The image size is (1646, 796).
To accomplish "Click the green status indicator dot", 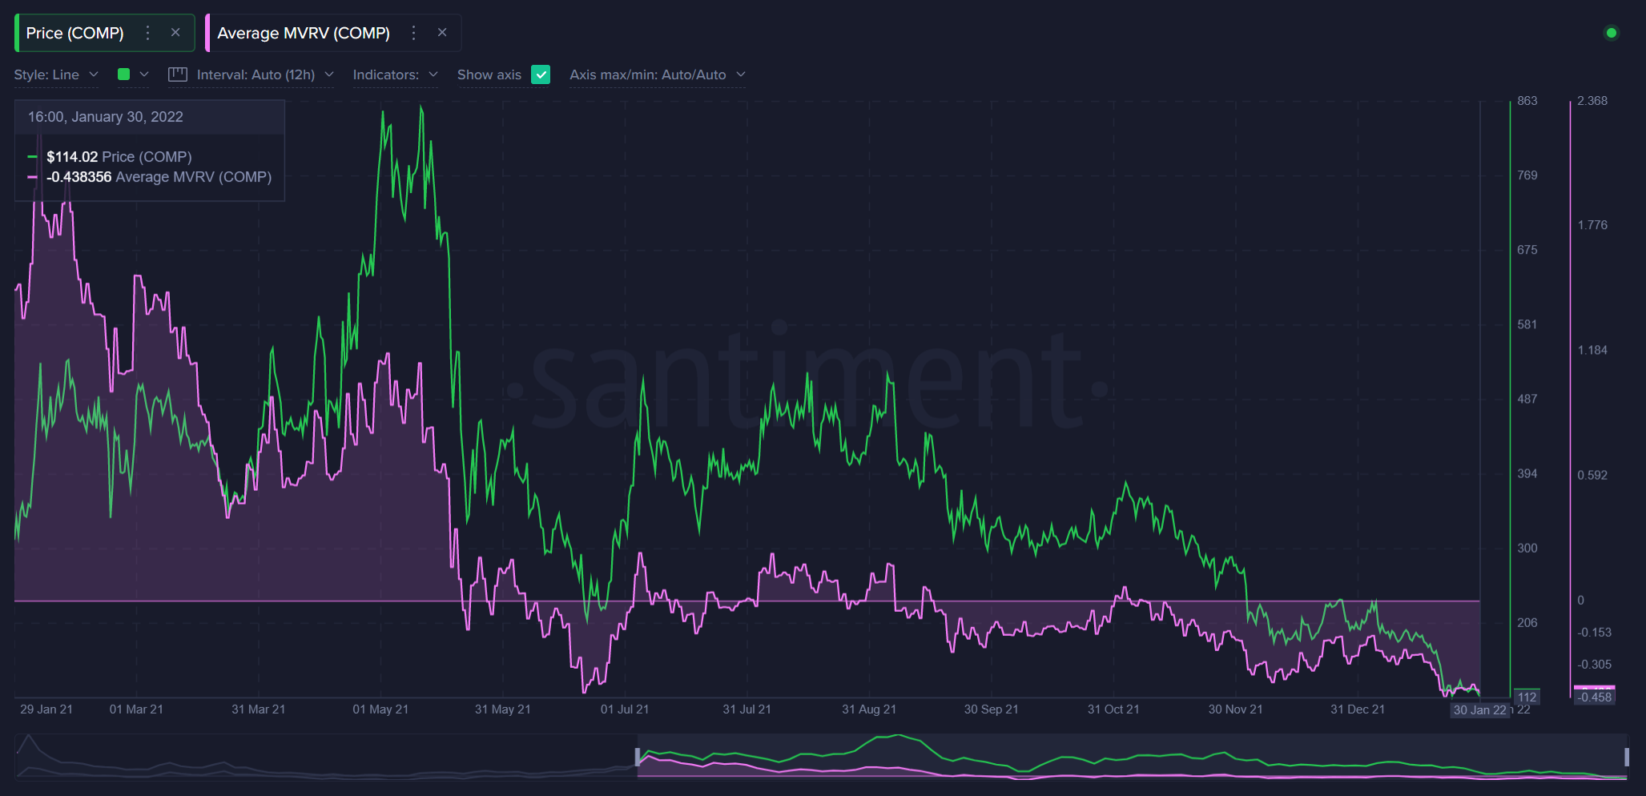I will [x=1612, y=33].
